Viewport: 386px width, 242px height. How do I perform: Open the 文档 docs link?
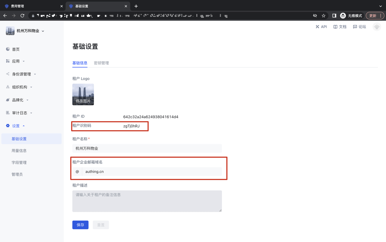click(340, 27)
